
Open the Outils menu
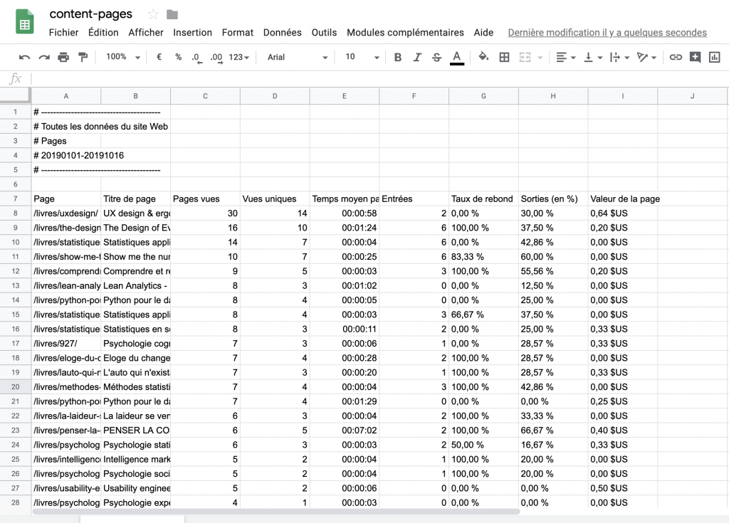coord(324,33)
